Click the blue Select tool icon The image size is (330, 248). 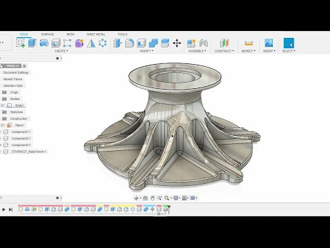click(x=289, y=43)
